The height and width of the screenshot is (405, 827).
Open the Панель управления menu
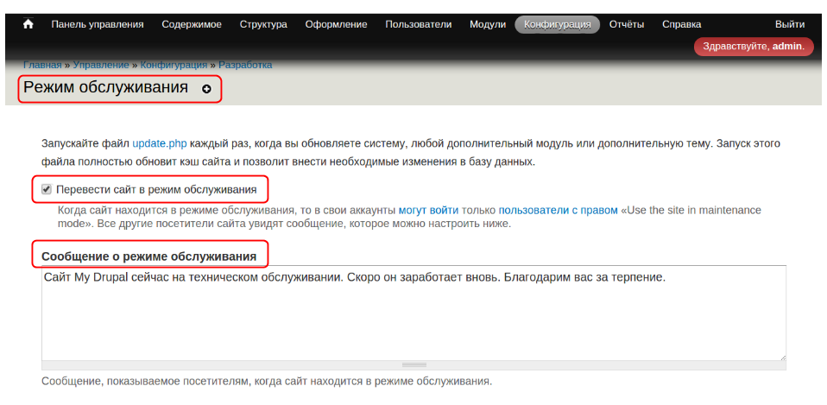click(x=98, y=24)
